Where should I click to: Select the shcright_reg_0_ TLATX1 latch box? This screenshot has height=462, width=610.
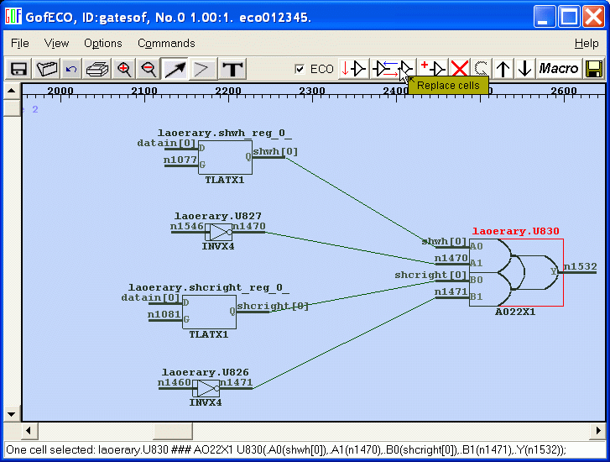(x=209, y=312)
